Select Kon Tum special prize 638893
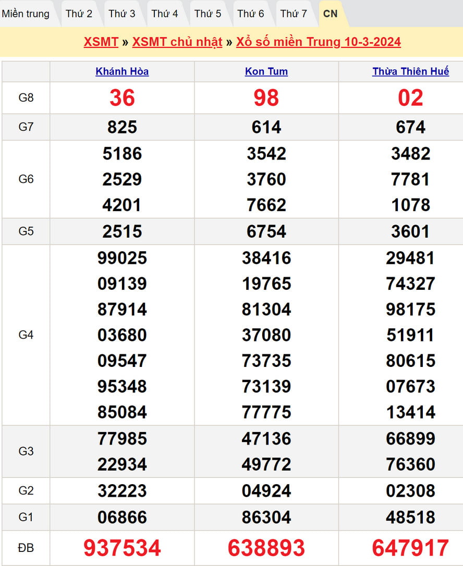This screenshot has height=566, width=463. (x=266, y=548)
